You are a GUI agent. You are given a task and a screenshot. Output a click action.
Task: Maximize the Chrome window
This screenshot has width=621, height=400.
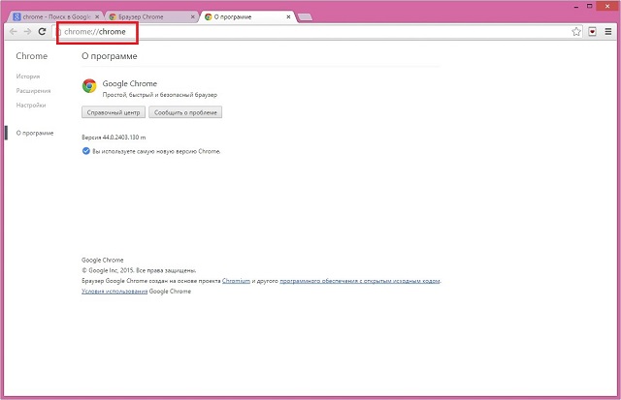click(x=590, y=6)
